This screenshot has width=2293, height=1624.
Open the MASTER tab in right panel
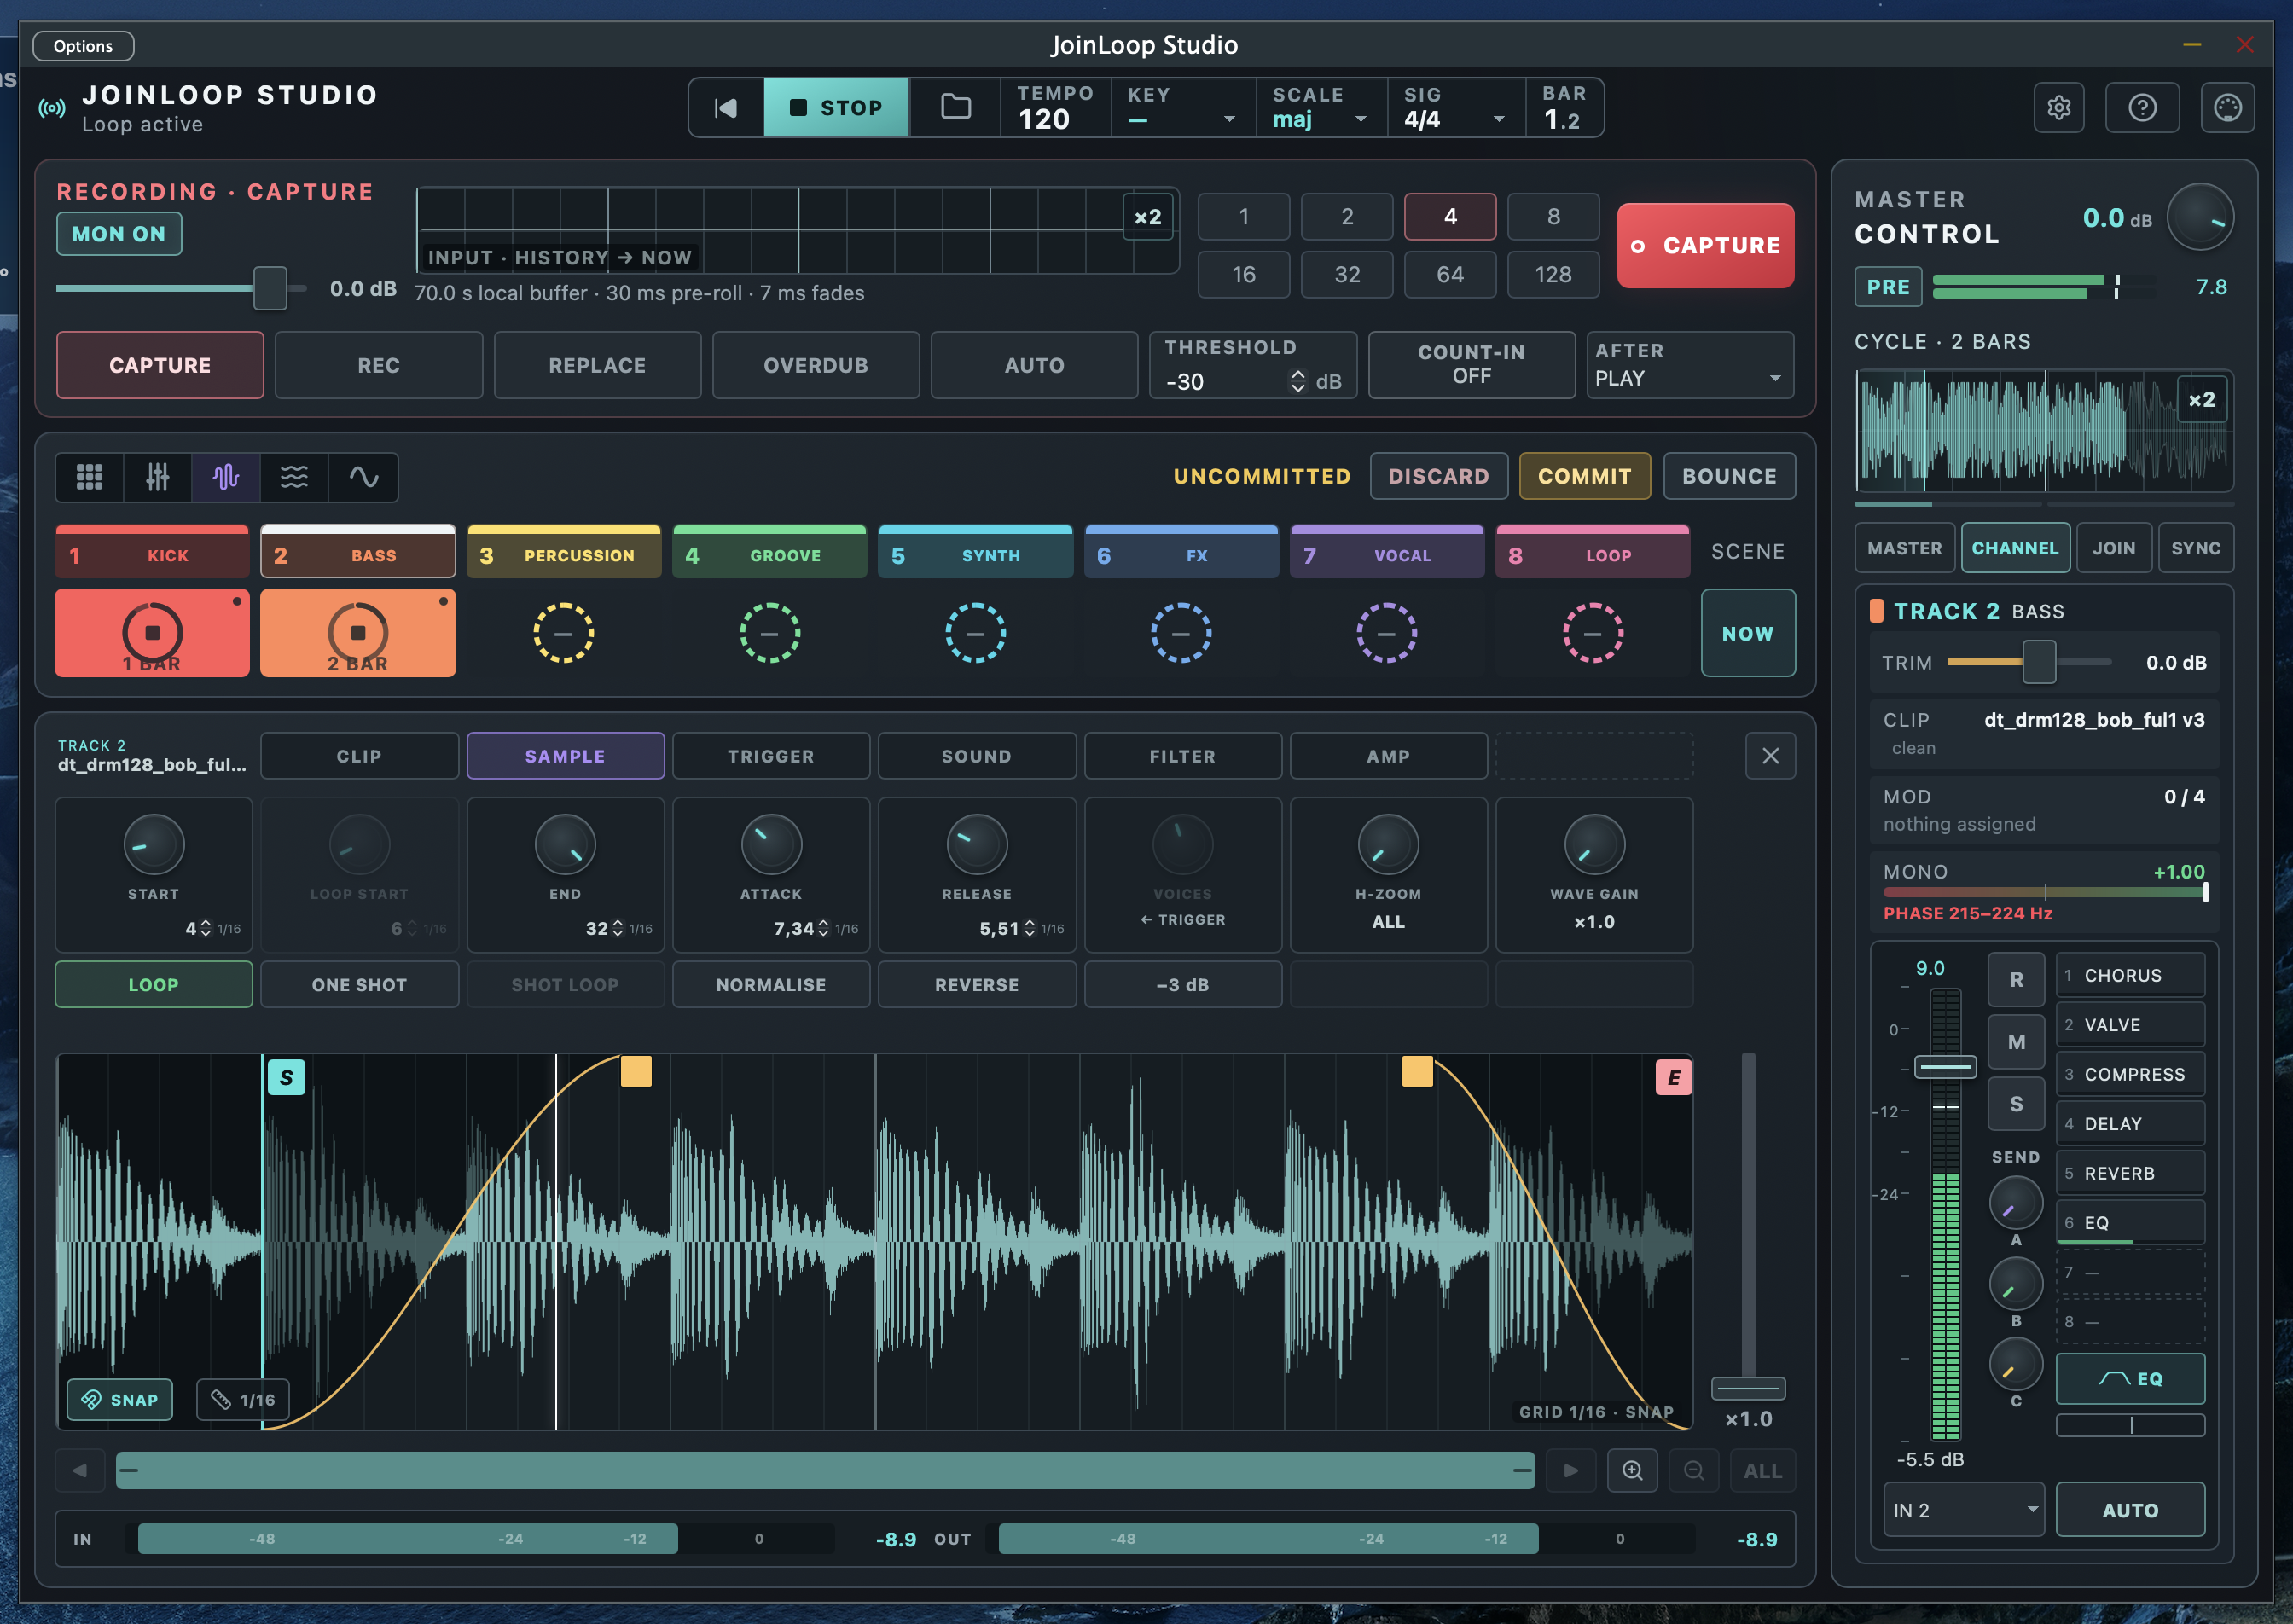click(x=1904, y=548)
